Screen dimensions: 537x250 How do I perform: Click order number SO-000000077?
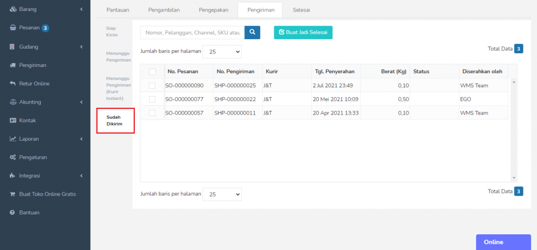pos(184,99)
